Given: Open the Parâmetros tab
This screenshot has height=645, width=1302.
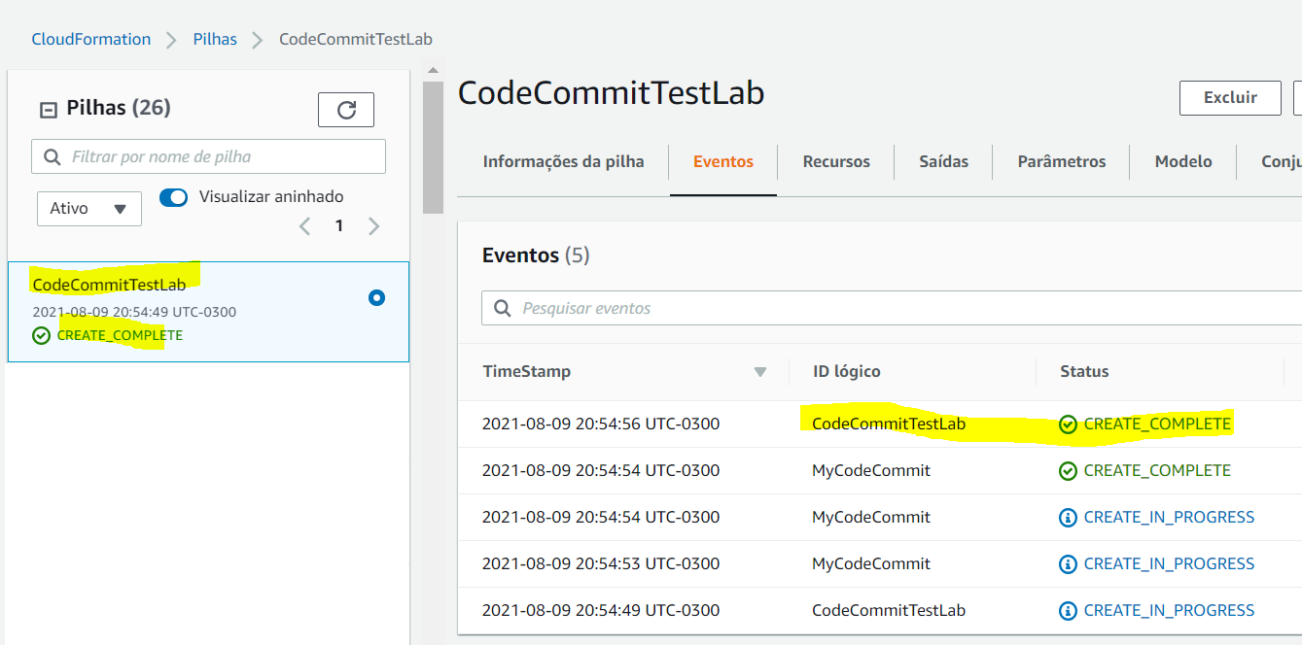Looking at the screenshot, I should [x=1062, y=161].
